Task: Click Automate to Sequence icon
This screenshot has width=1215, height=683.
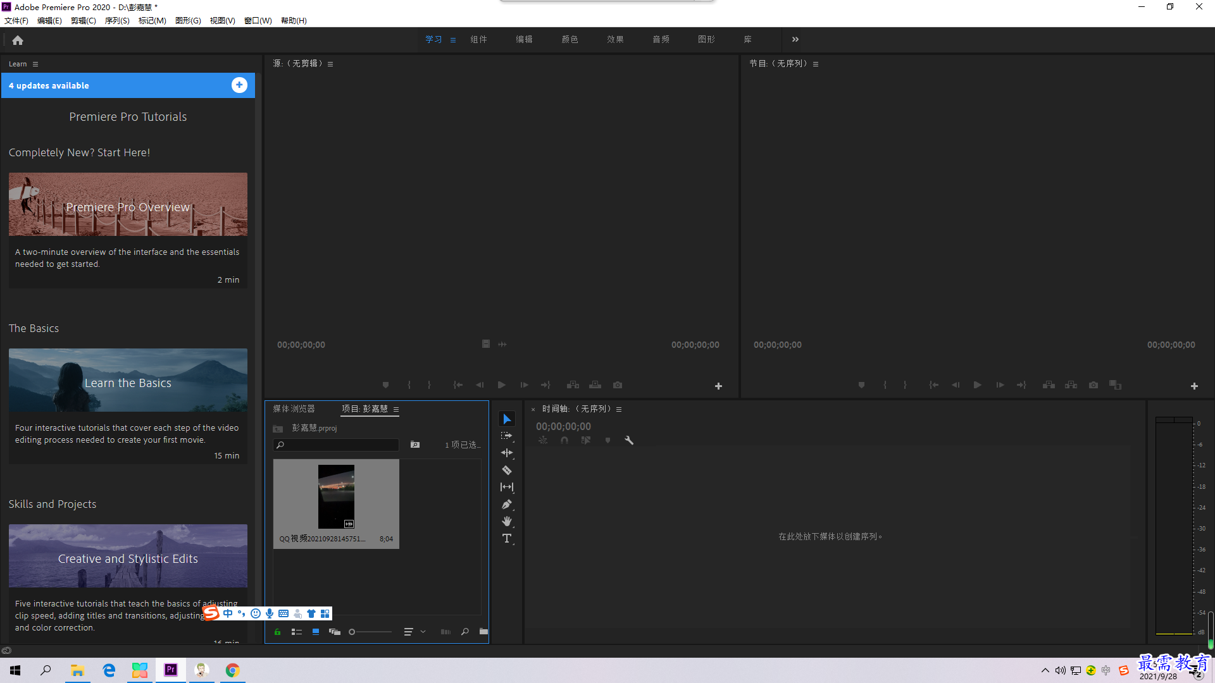Action: [445, 632]
